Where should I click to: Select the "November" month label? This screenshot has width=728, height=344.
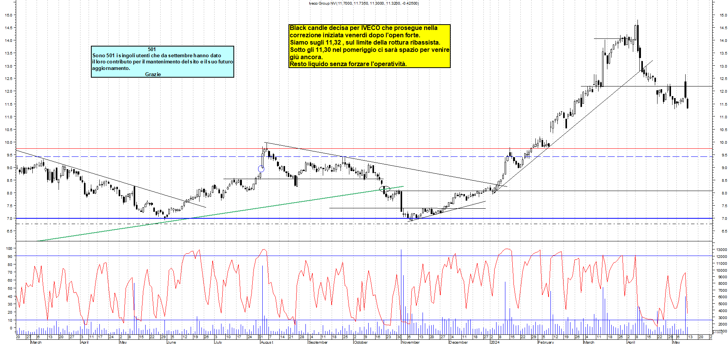(x=410, y=342)
